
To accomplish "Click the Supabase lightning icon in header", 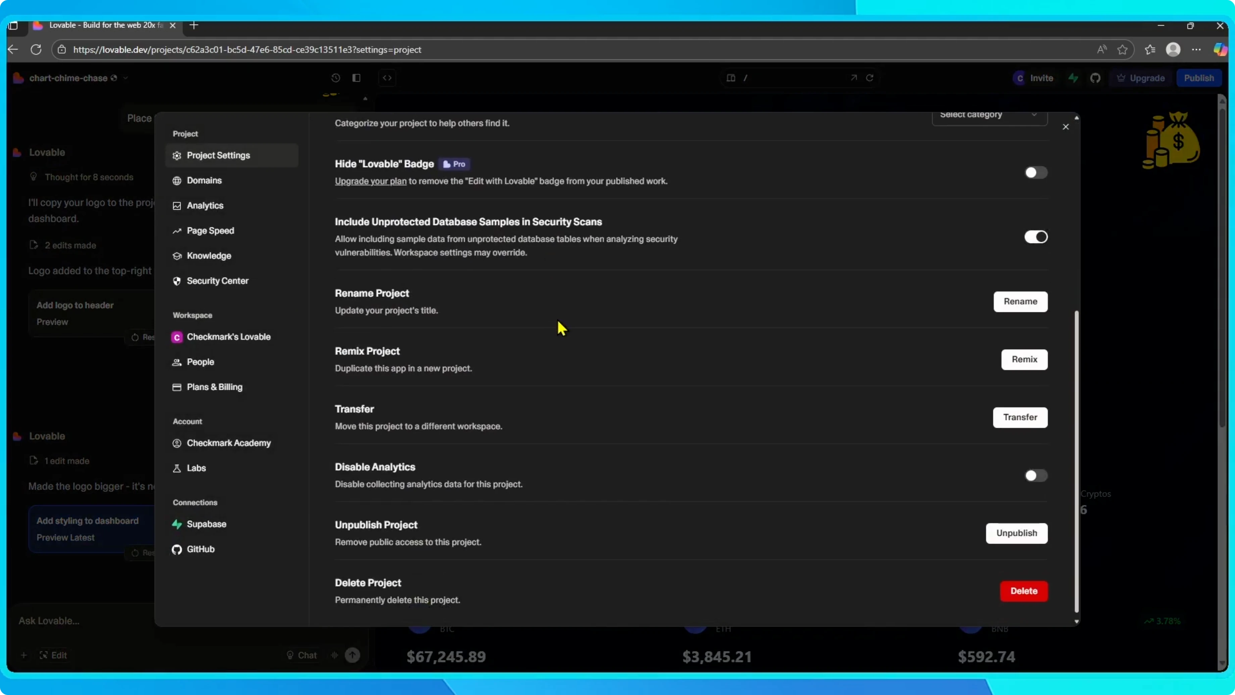I will 1074,78.
